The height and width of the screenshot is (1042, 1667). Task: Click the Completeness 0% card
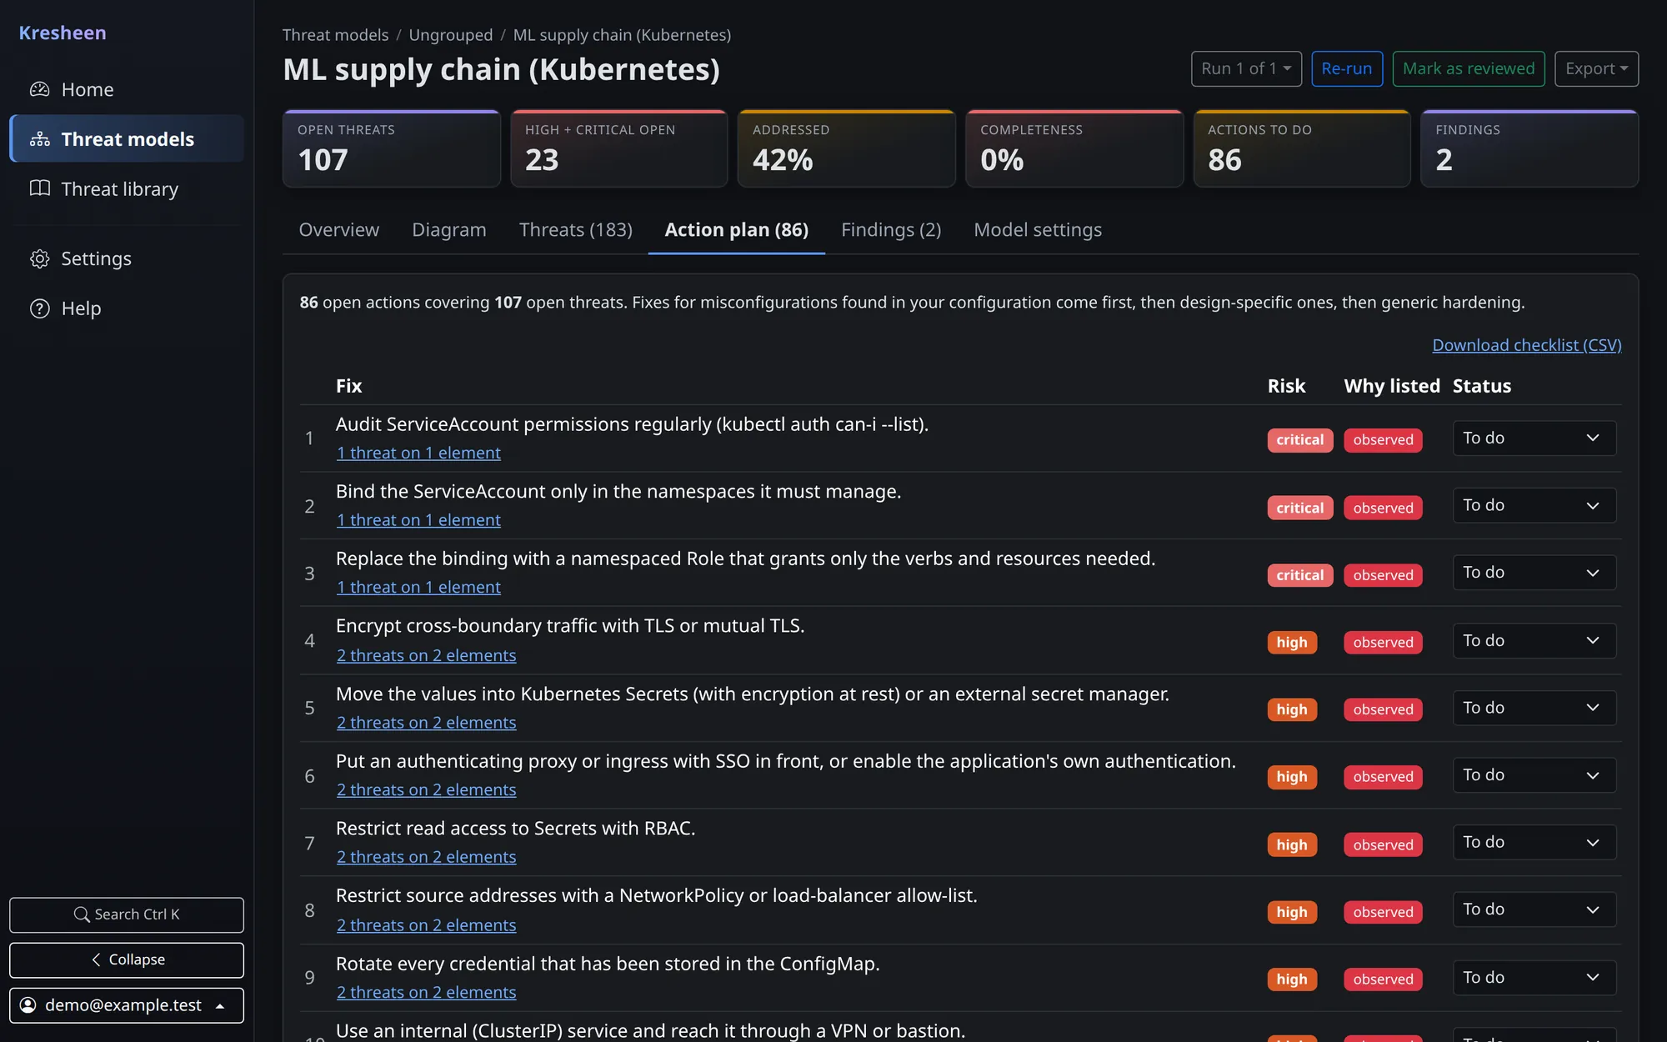click(x=1074, y=148)
